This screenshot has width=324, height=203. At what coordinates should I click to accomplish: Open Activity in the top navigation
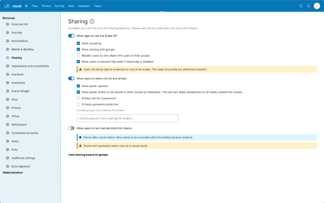(60, 6)
